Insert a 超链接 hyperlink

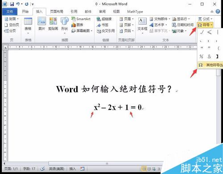pyautogui.click(x=104, y=19)
